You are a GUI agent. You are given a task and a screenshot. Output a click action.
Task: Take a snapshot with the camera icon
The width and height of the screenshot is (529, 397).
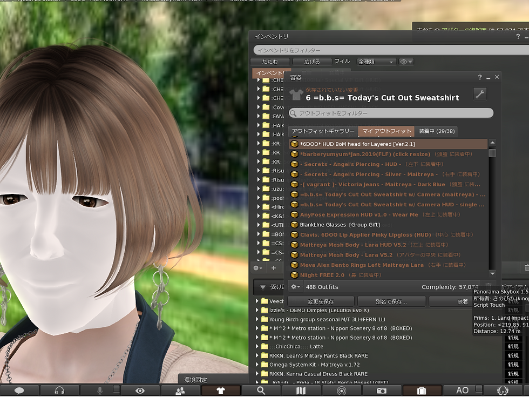click(382, 391)
